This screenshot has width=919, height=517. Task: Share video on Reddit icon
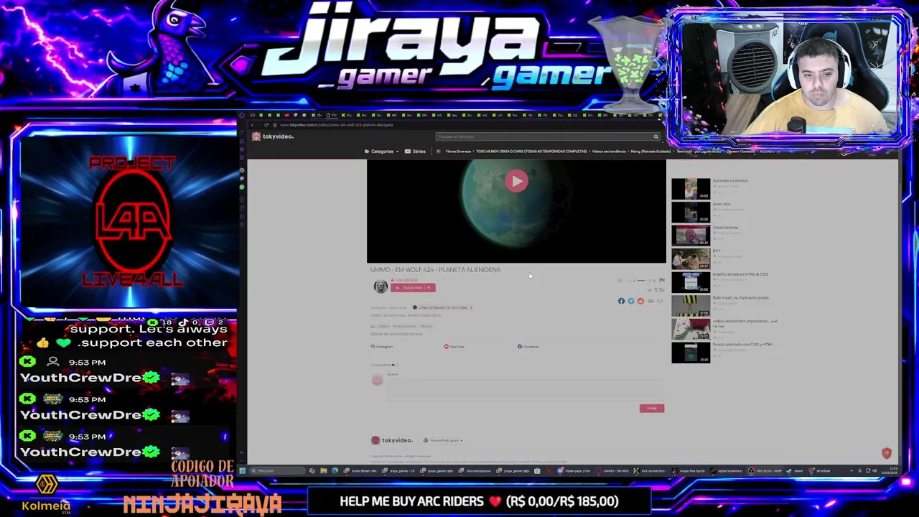point(640,301)
